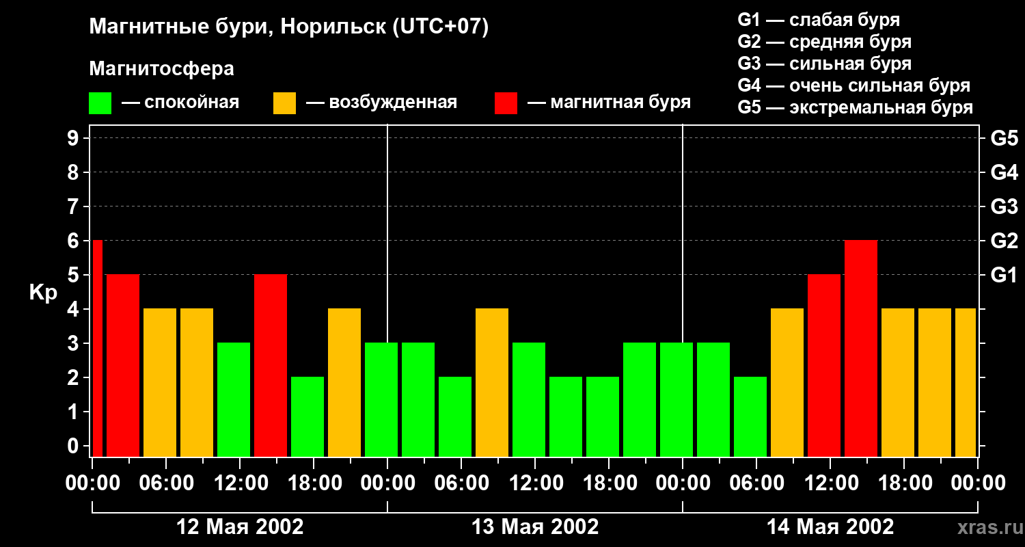Viewport: 1025px width, 547px height.
Task: Click the '18:00' time label above 14 Мая
Action: tap(904, 483)
